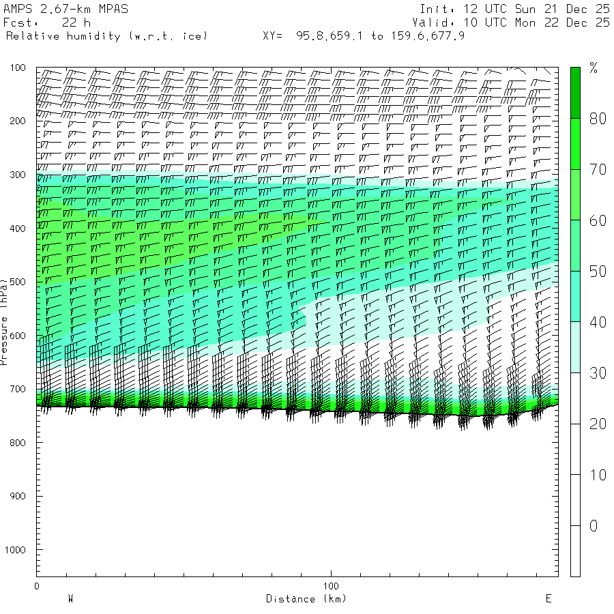This screenshot has height=614, width=614.
Task: Click the bright green 70–80% colorbar segment
Action: [x=575, y=143]
